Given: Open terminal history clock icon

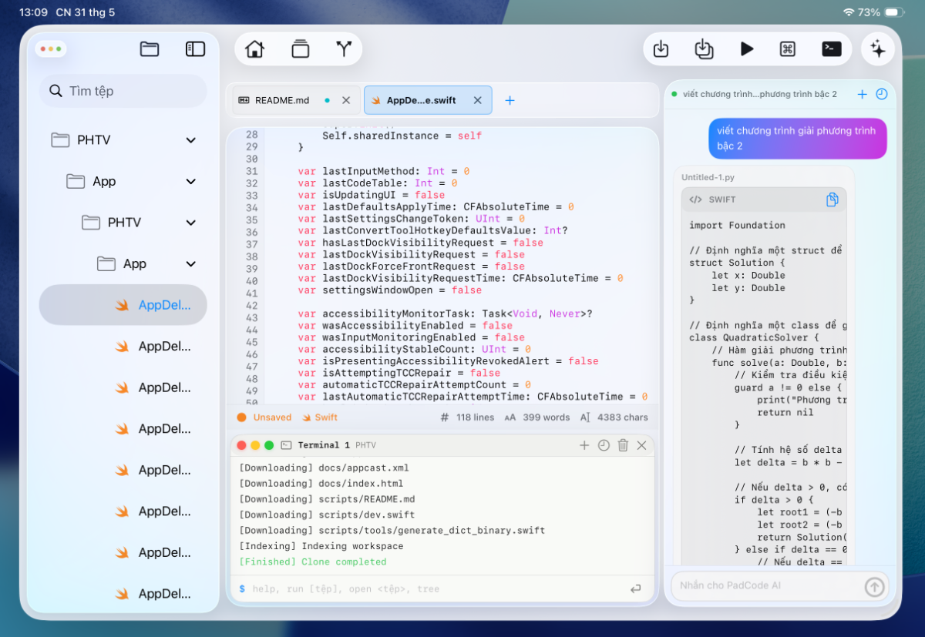Looking at the screenshot, I should pos(604,445).
